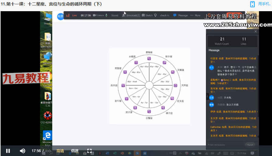The image size is (272, 156).
Task: Click the 狮子座 Leo symbol
Action: (x=163, y=108)
